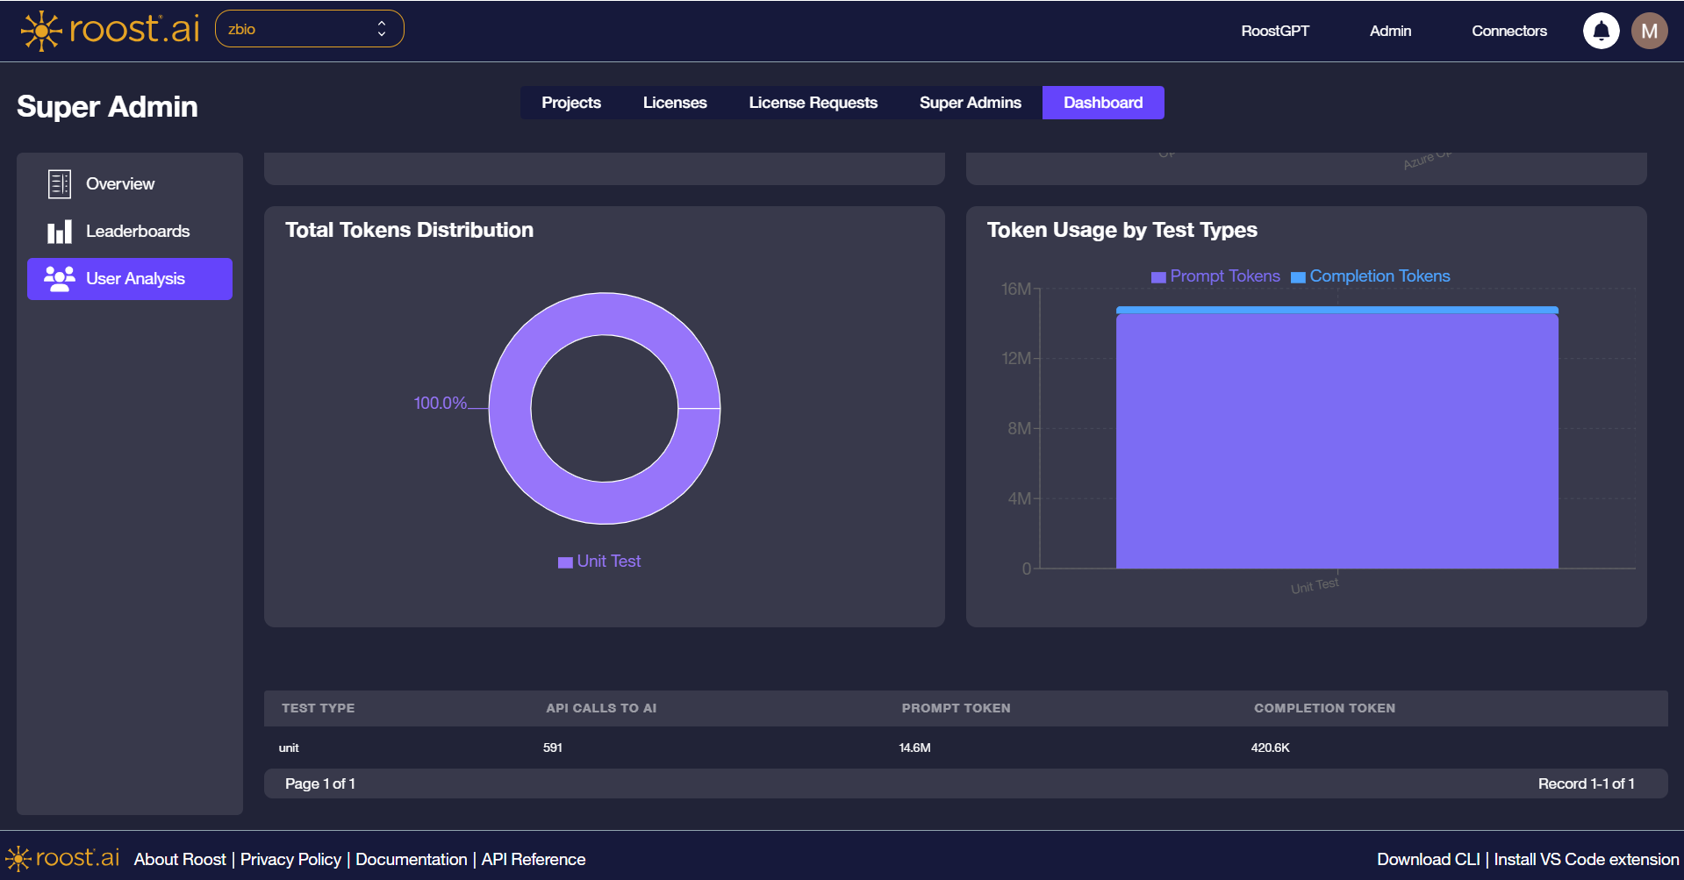
Task: Click the M profile avatar
Action: pos(1649,30)
